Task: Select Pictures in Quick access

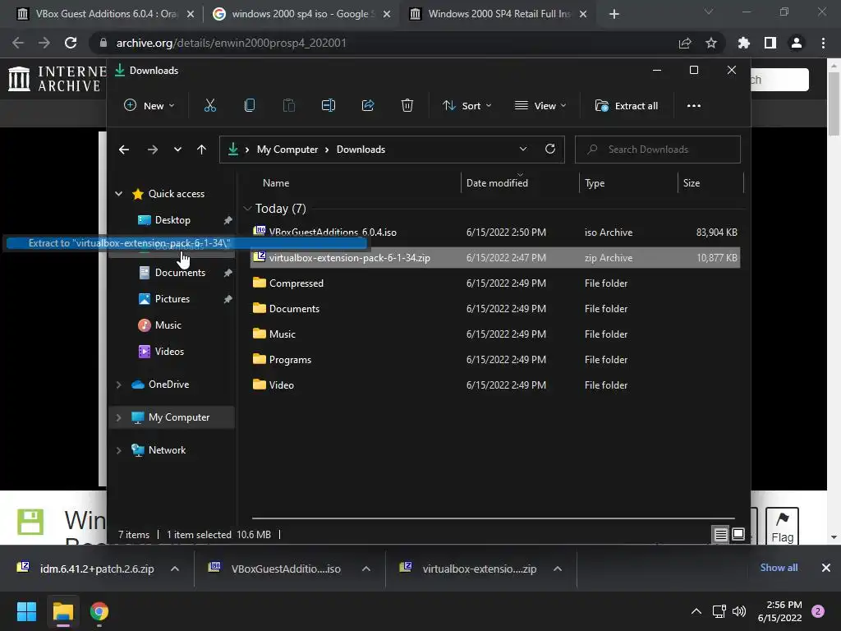Action: 172,299
